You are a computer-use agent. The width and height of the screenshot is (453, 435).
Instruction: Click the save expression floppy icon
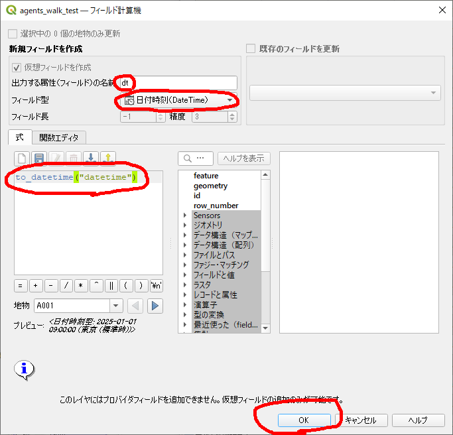(39, 158)
